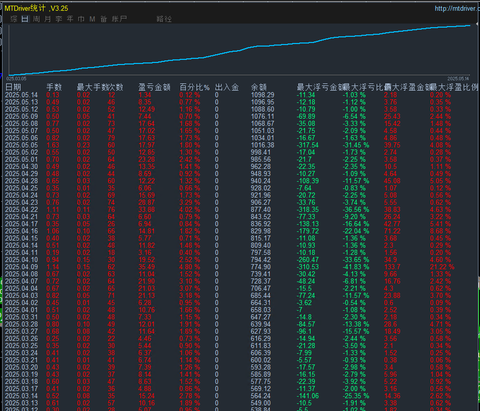This screenshot has height=411, width=480.
Task: Click the 盈亏金额 column header
Action: click(x=155, y=88)
